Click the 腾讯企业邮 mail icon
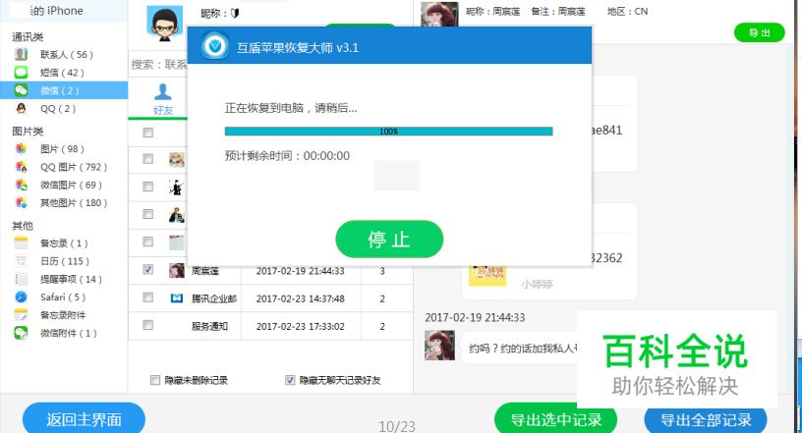The image size is (802, 433). (177, 298)
